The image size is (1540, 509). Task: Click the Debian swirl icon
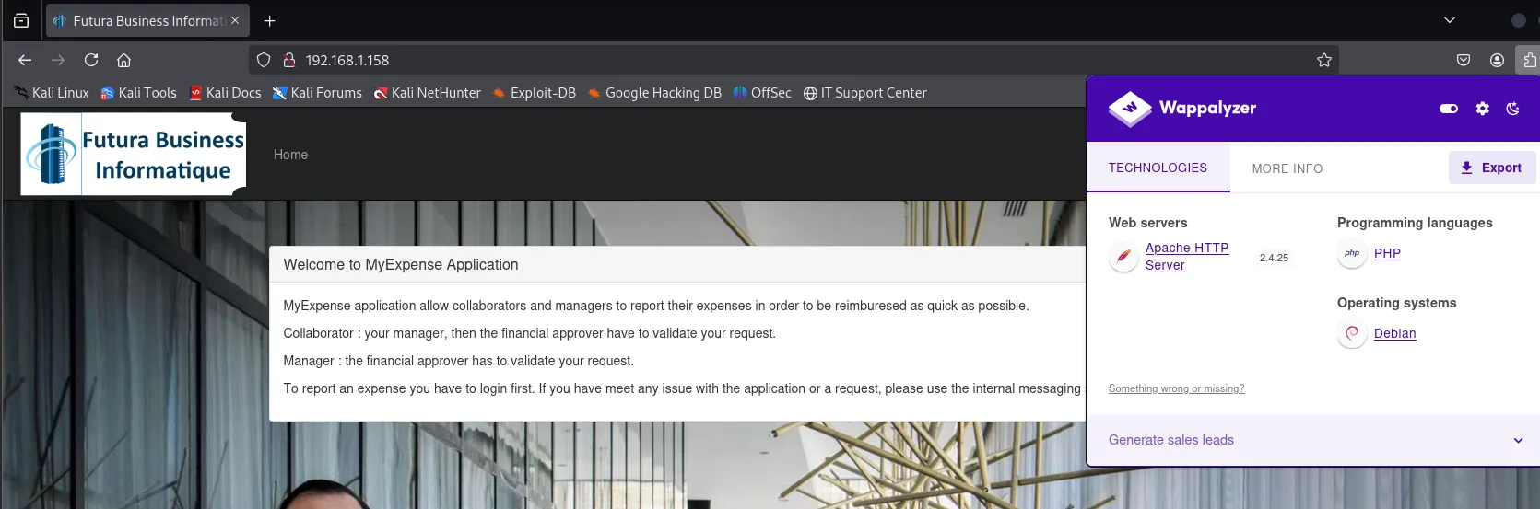[1352, 333]
